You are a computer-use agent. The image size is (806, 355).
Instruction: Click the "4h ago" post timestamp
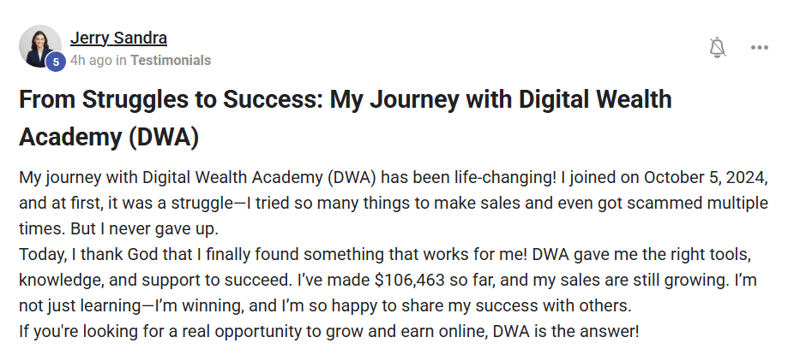point(91,61)
